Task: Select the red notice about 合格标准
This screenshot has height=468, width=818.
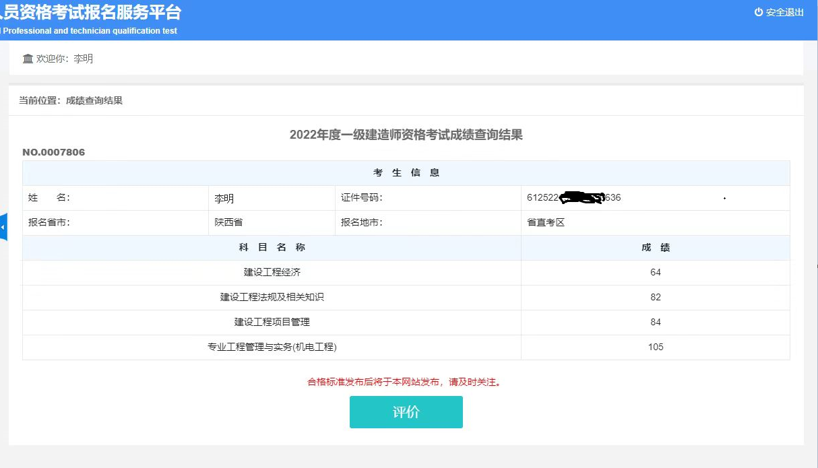Action: pyautogui.click(x=406, y=382)
